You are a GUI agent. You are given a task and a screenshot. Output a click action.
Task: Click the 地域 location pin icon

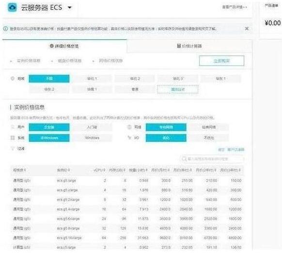click(x=13, y=78)
